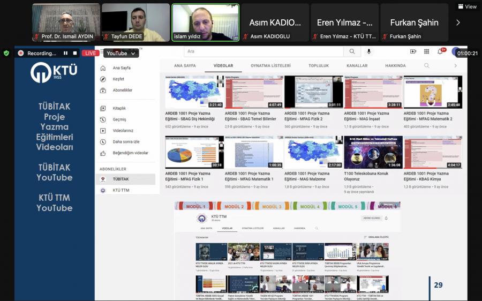The width and height of the screenshot is (482, 301).
Task: Open the Abonelikler subscriptions icon
Action: coord(103,91)
